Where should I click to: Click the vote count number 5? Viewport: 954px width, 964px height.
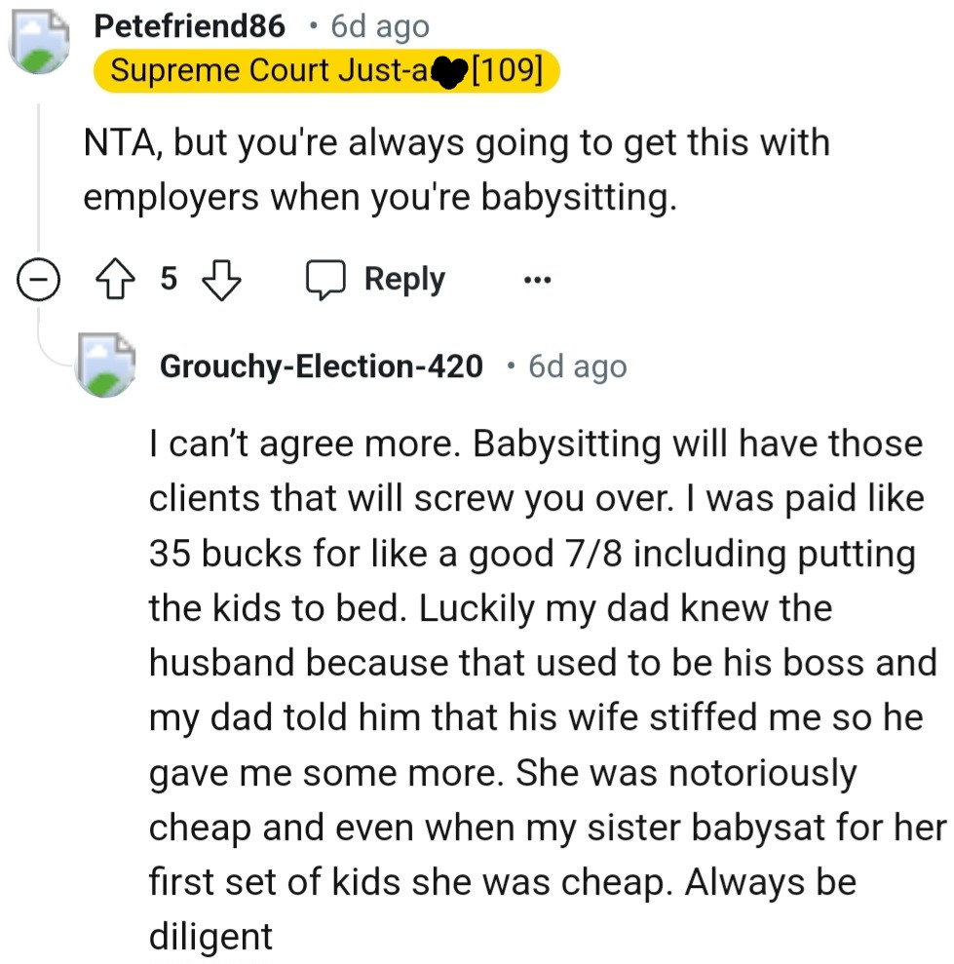168,281
